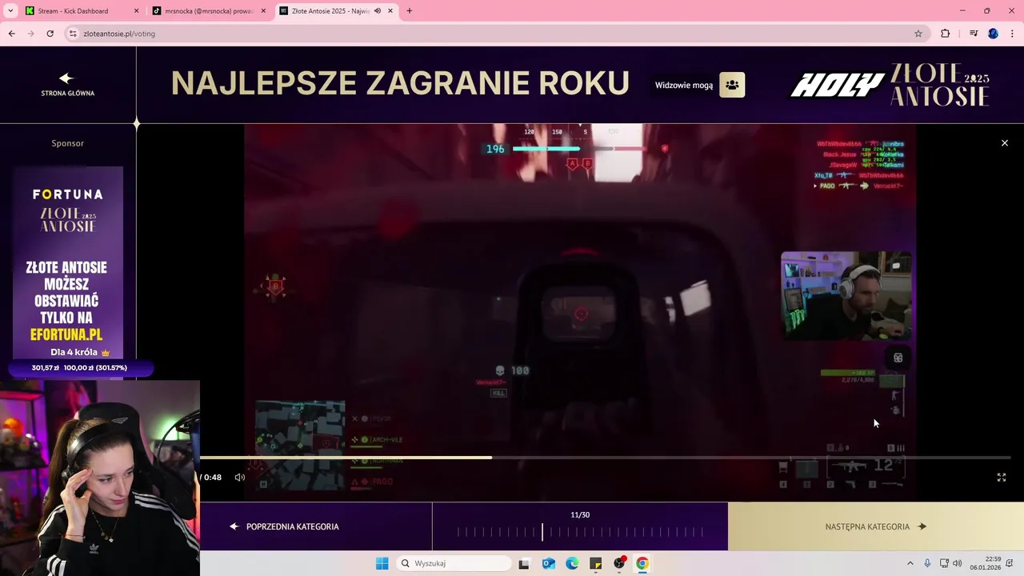Open Windows Start menu

click(x=382, y=563)
